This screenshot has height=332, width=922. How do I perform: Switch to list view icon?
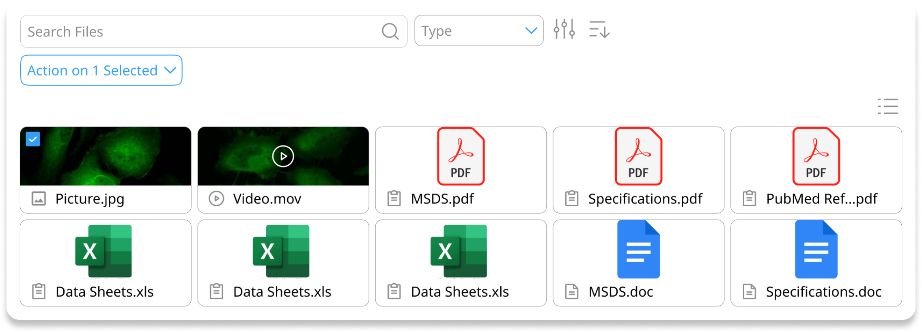pyautogui.click(x=888, y=106)
